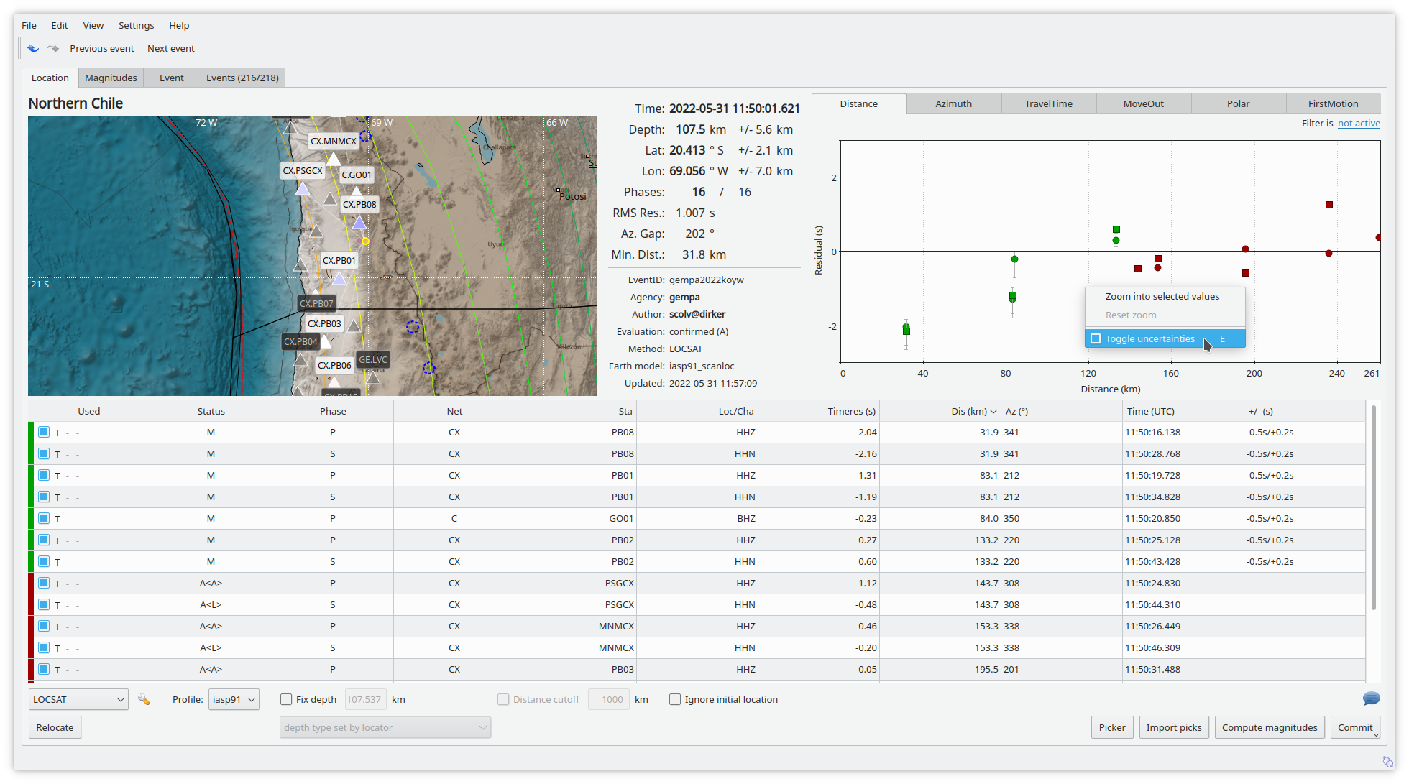
Task: Click the red square residual near 240 km
Action: pyautogui.click(x=1329, y=205)
